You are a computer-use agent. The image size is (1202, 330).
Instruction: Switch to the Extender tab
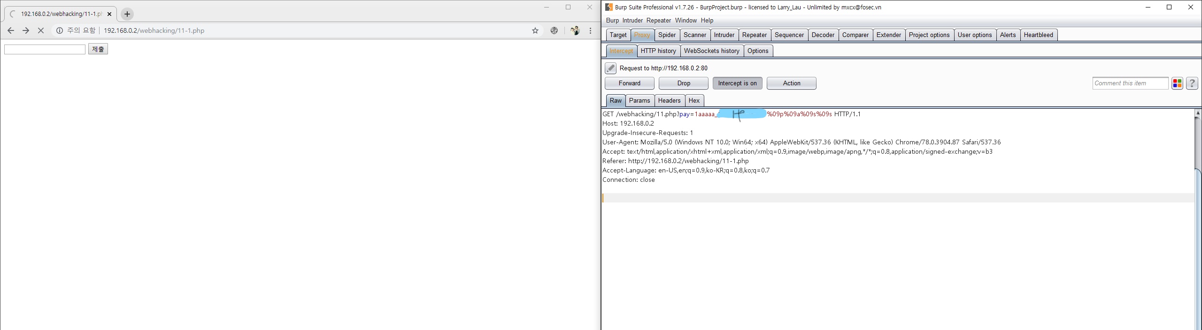pyautogui.click(x=889, y=35)
